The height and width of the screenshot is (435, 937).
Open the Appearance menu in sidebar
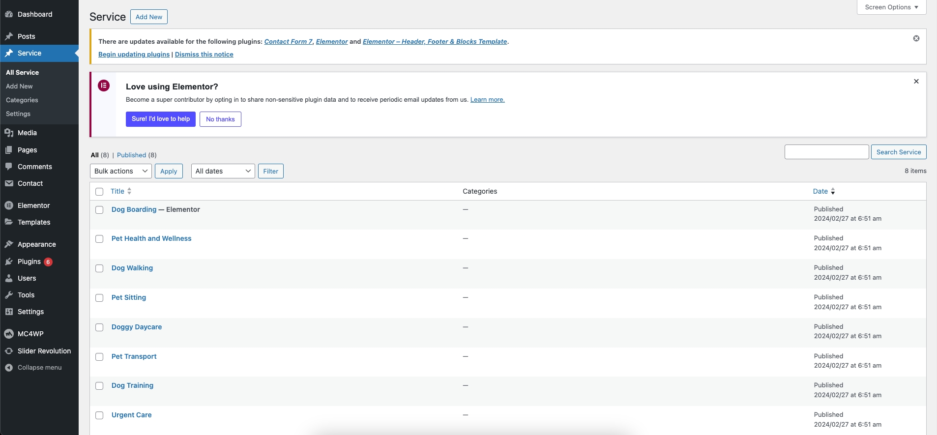pyautogui.click(x=36, y=244)
